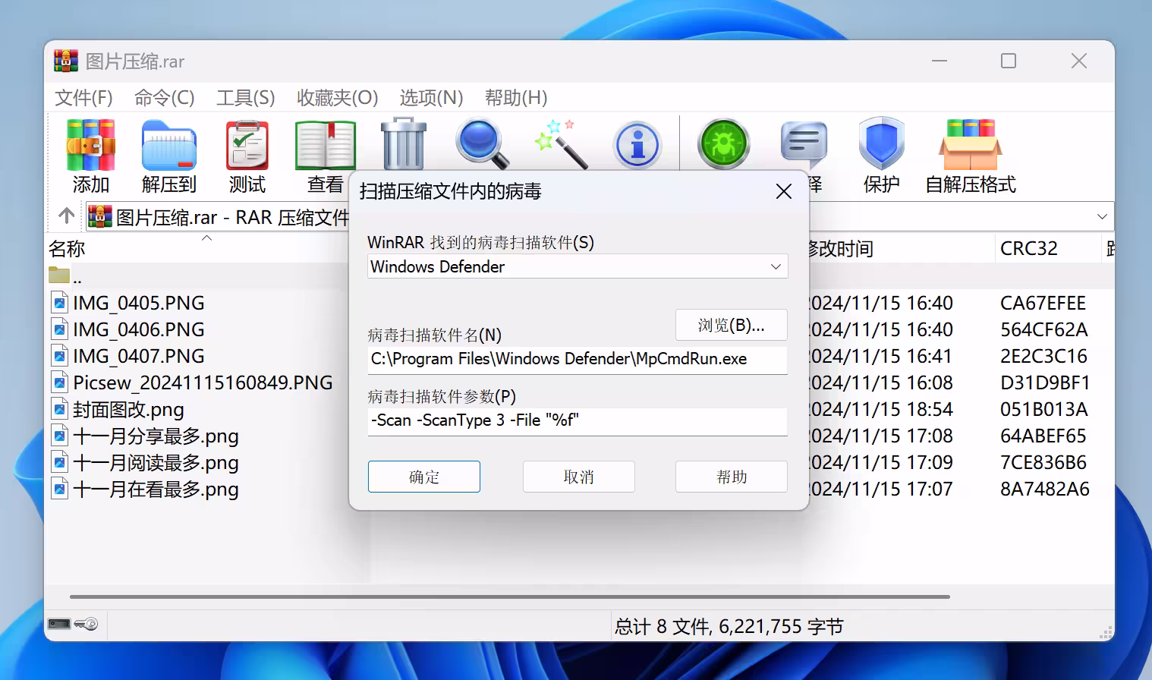1152x680 pixels.
Task: Click the Wizard magic wand icon
Action: click(562, 143)
